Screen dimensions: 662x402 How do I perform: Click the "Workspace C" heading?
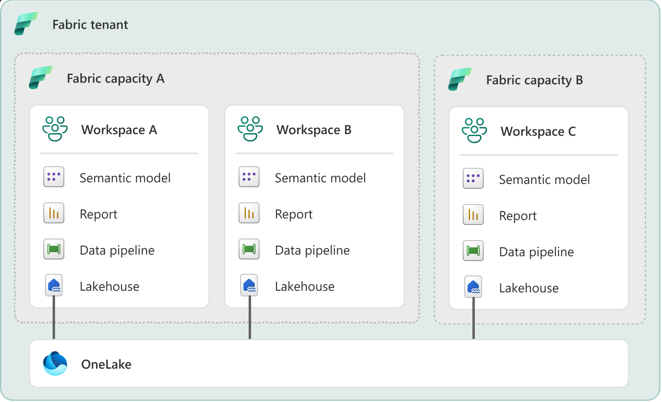point(538,132)
